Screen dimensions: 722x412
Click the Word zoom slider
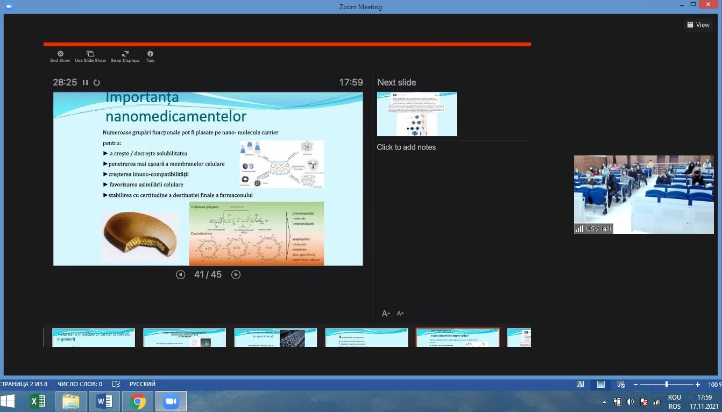click(x=667, y=384)
